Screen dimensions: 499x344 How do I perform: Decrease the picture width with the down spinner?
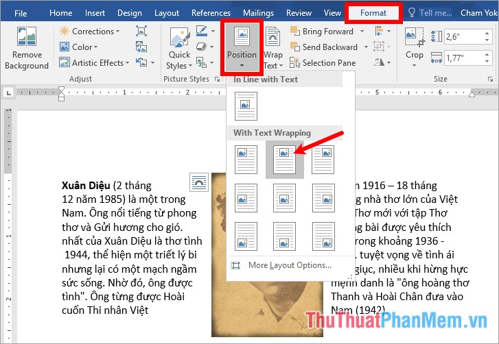487,61
